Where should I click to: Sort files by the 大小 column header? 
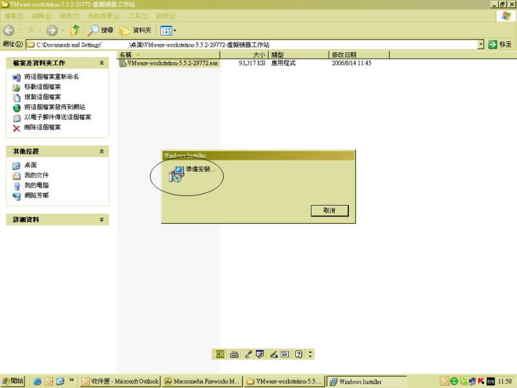tap(244, 55)
